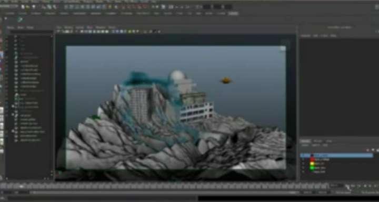Open the Layers menu in layer editor

(x=305, y=145)
